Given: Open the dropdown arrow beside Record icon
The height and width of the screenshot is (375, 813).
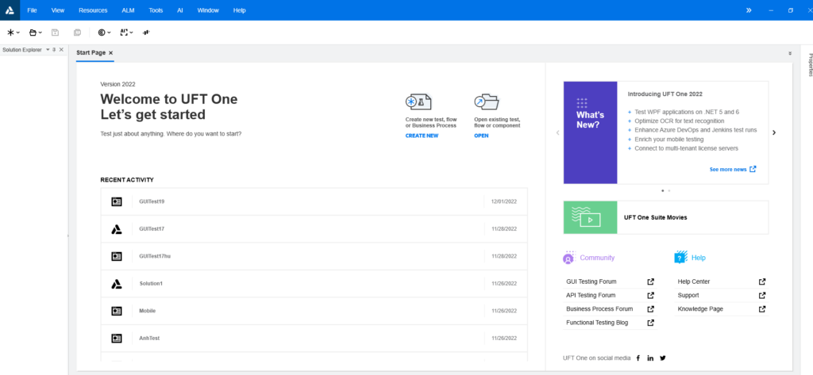Looking at the screenshot, I should point(109,33).
